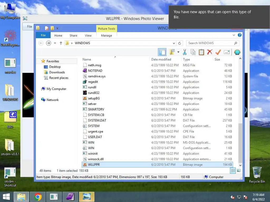Sort by the Size column header
The image size is (270, 202).
coord(223,59)
